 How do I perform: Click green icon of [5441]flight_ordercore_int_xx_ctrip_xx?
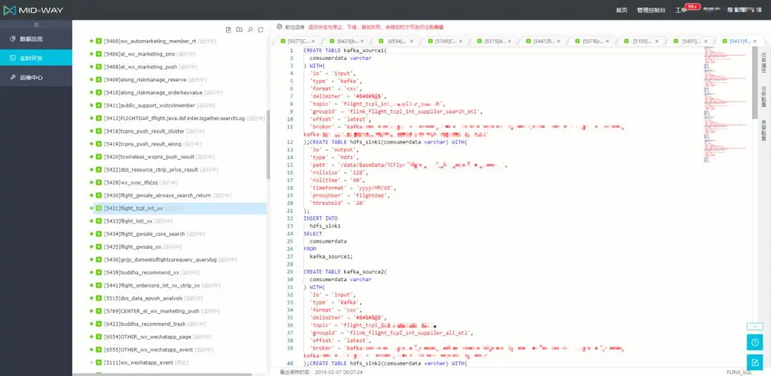pyautogui.click(x=99, y=285)
